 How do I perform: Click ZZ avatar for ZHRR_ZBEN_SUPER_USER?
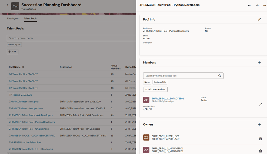tap(146, 138)
